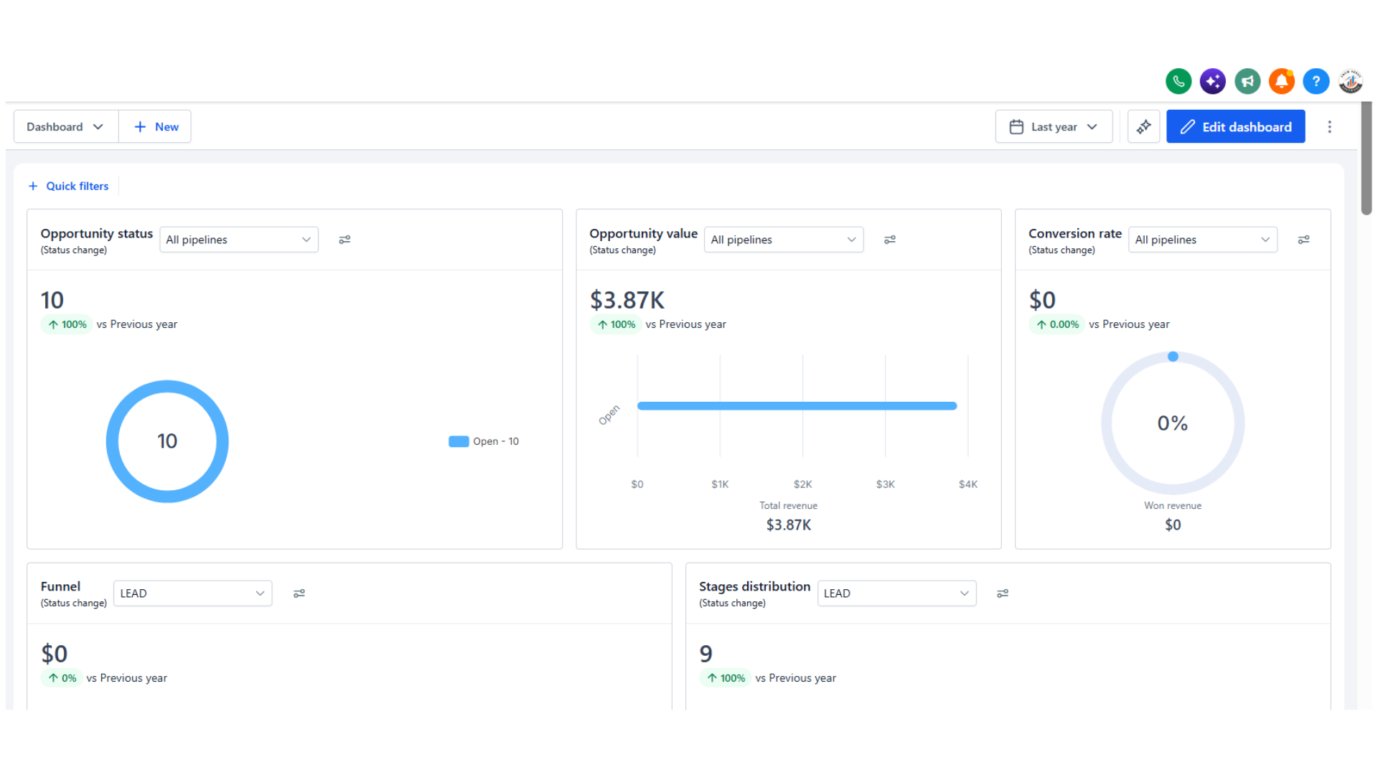The width and height of the screenshot is (1378, 775).
Task: Open Funnel widget filter settings icon
Action: [299, 593]
